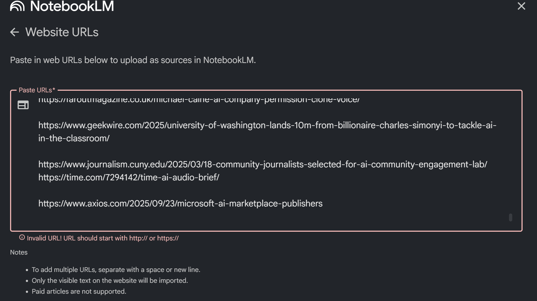The width and height of the screenshot is (537, 301).
Task: Click empty space below the axios URL
Action: pyautogui.click(x=245, y=219)
